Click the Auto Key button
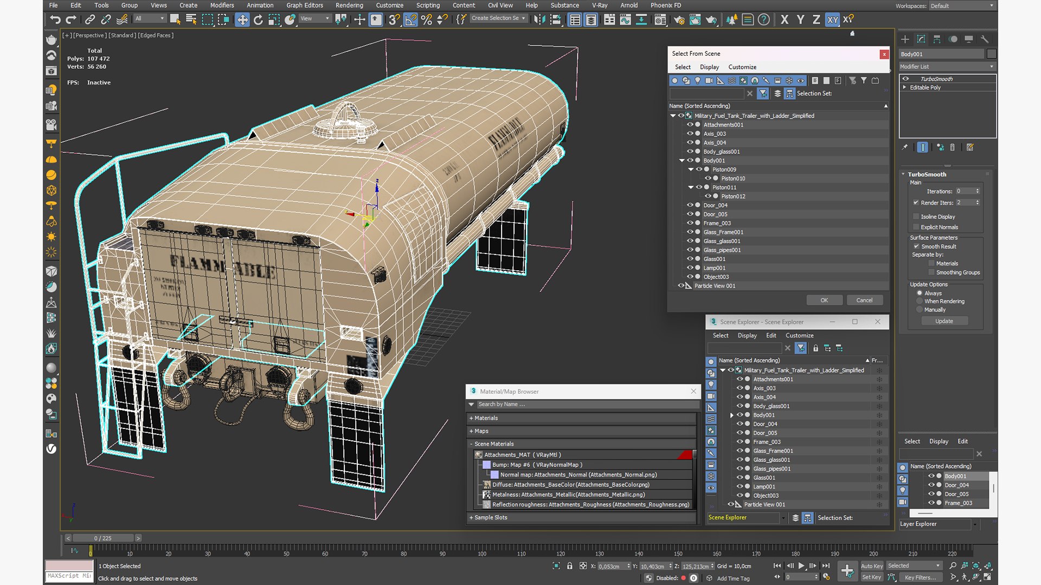 pos(872,566)
